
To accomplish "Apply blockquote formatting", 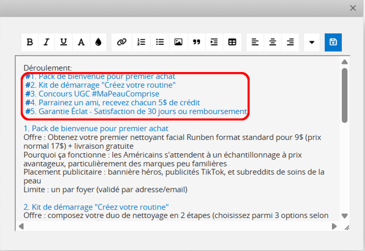I will (196, 42).
